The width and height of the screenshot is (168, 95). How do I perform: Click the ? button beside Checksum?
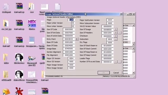(115, 36)
